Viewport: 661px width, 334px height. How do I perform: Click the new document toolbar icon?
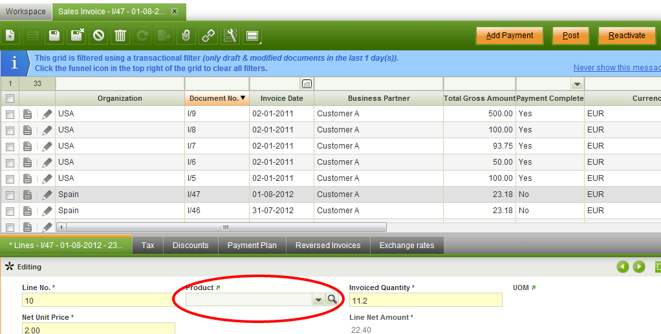pyautogui.click(x=10, y=36)
